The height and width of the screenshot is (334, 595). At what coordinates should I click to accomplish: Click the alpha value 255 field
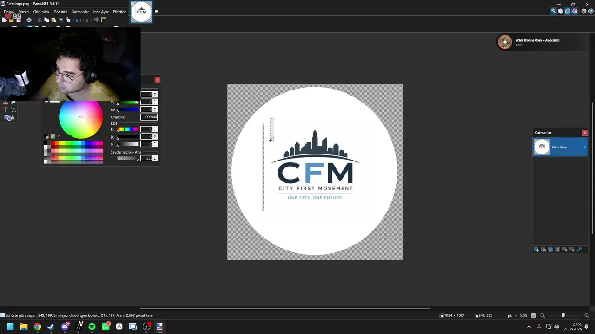147,158
